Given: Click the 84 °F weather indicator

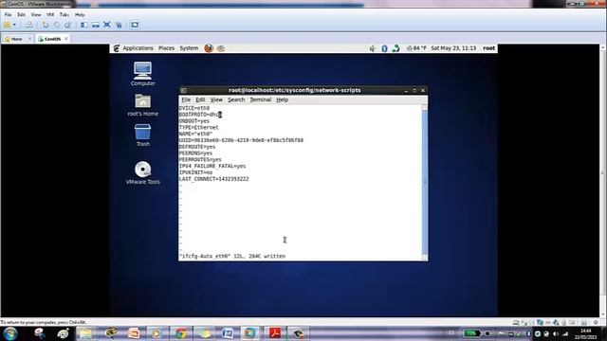Looking at the screenshot, I should point(416,48).
